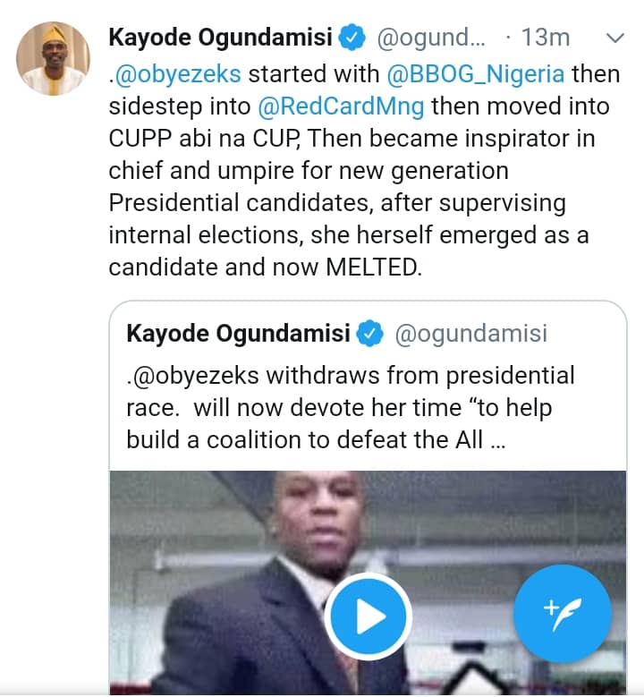The image size is (644, 697).
Task: Tap the compose new tweet floating button
Action: [562, 614]
